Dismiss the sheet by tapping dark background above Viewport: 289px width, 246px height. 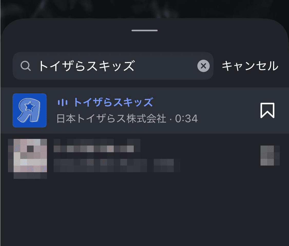[x=144, y=8]
